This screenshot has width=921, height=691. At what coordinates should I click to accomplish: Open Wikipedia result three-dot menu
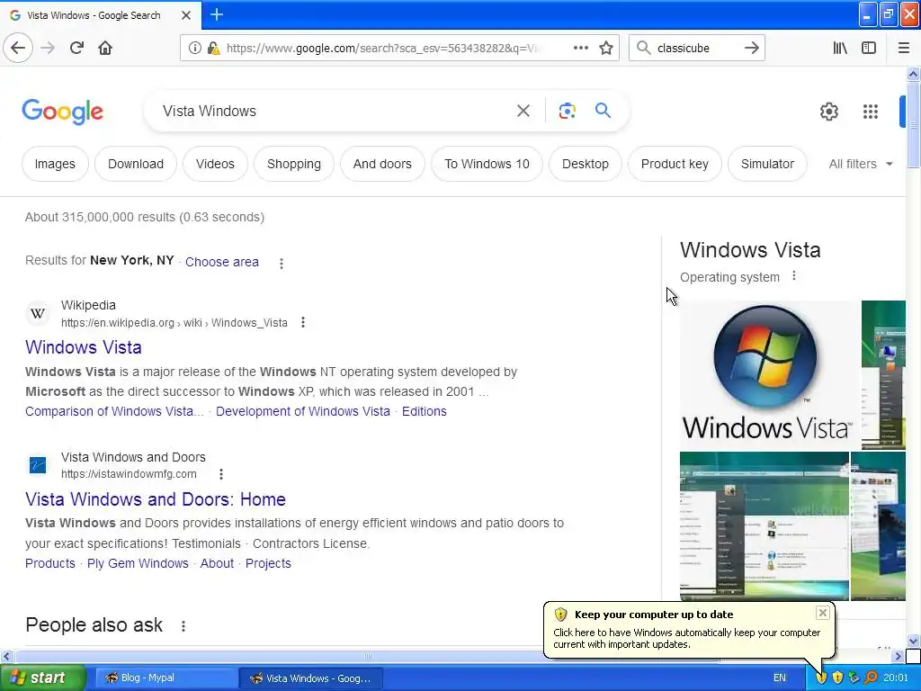(x=303, y=322)
